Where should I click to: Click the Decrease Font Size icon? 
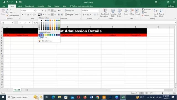pyautogui.click(x=45, y=11)
